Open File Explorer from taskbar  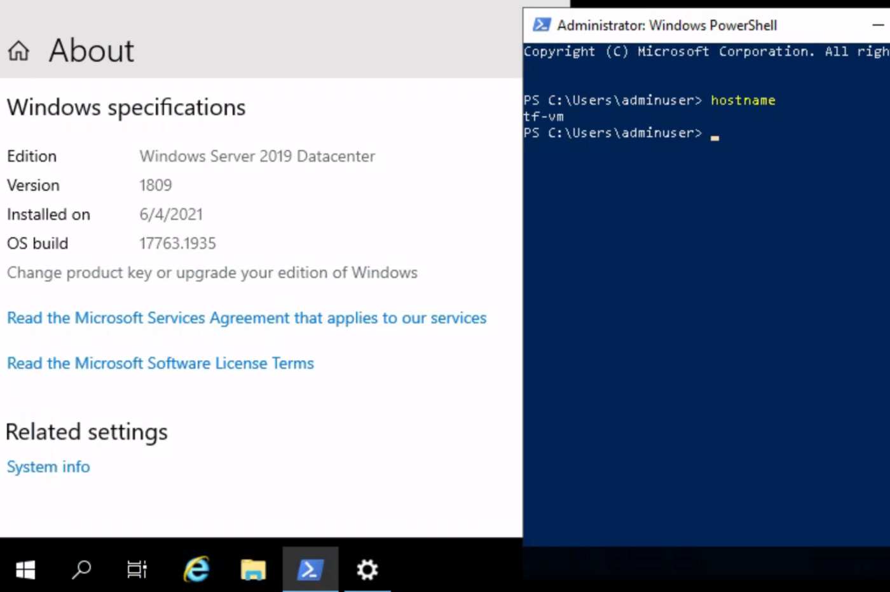click(x=253, y=569)
